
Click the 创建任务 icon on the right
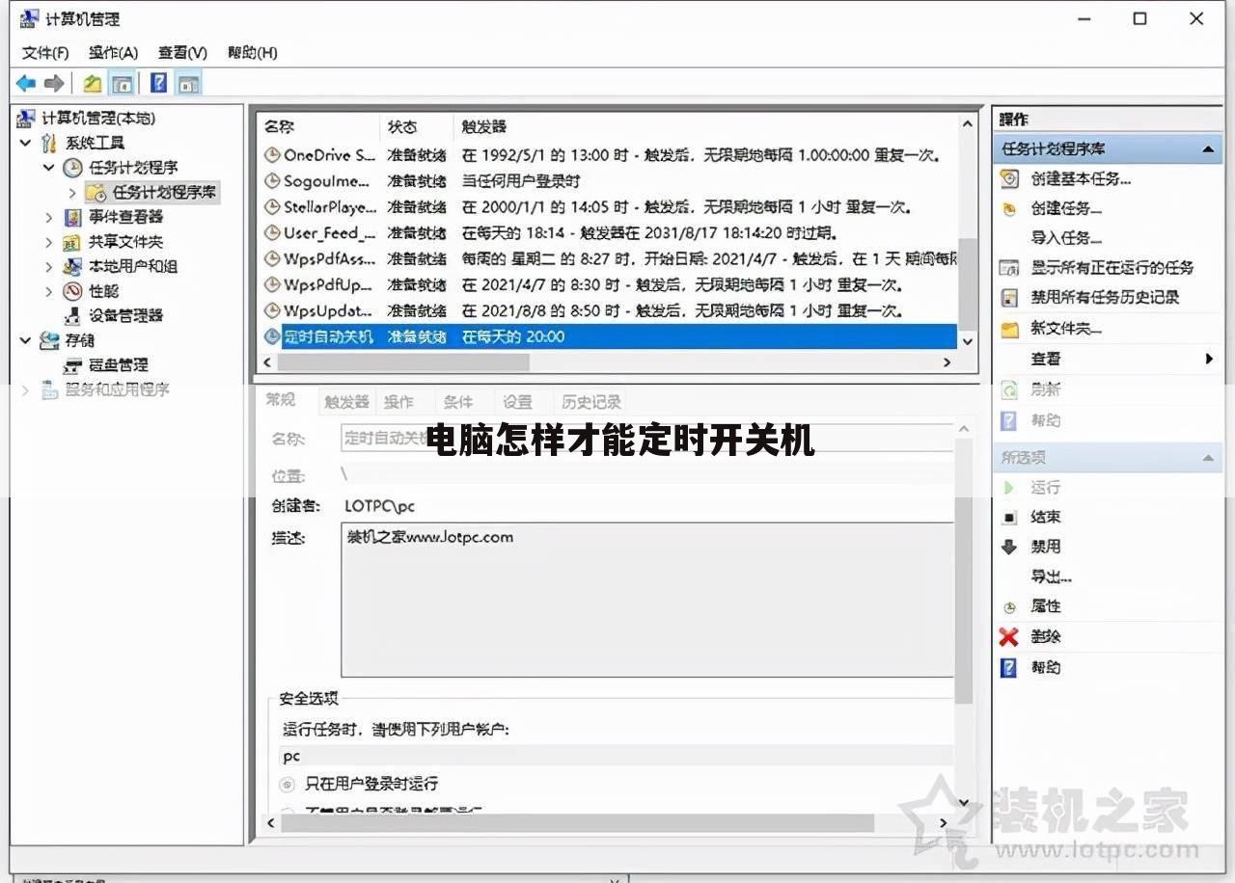point(1008,209)
